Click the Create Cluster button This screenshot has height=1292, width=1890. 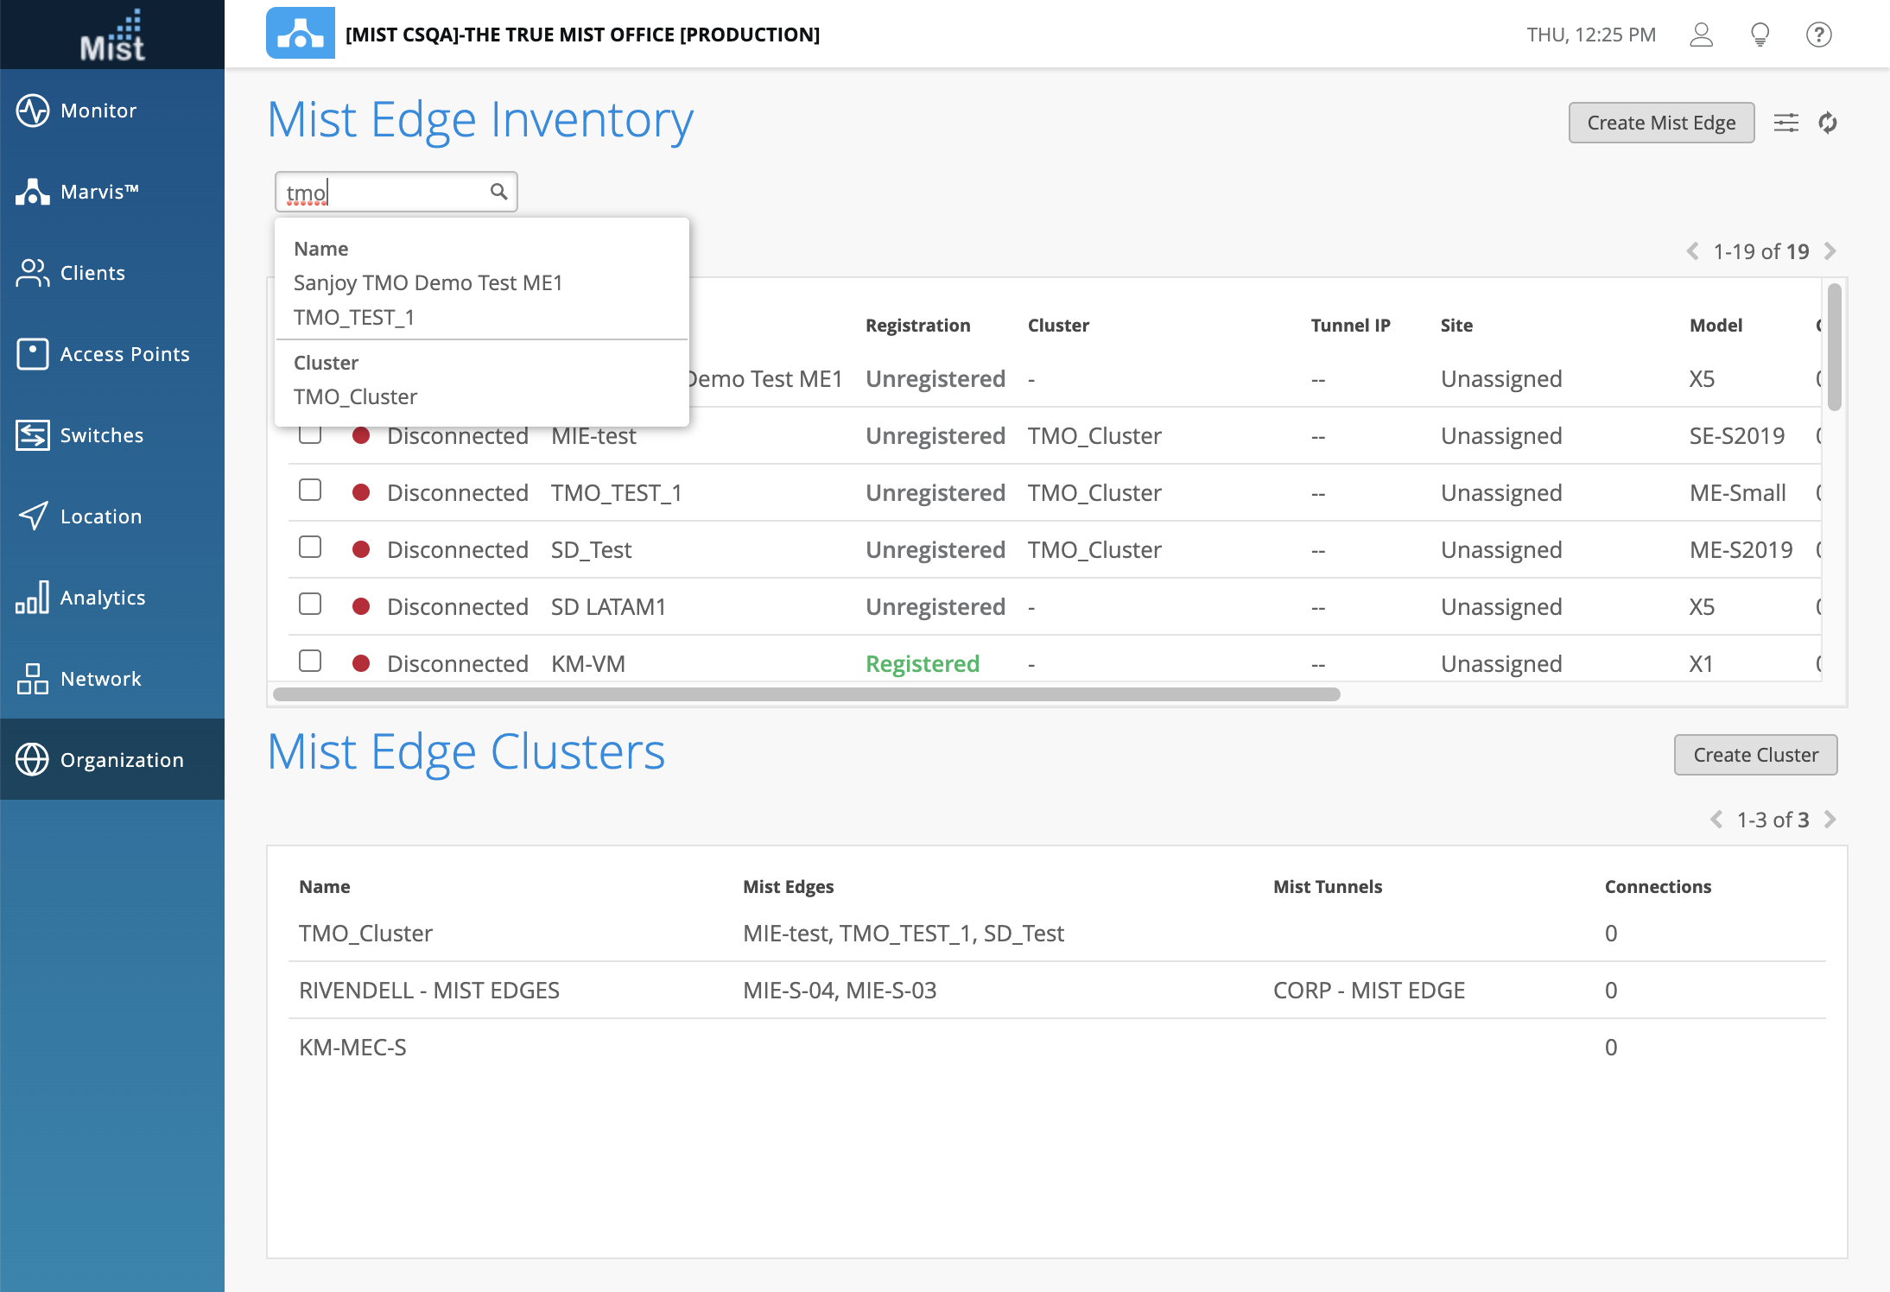tap(1754, 755)
